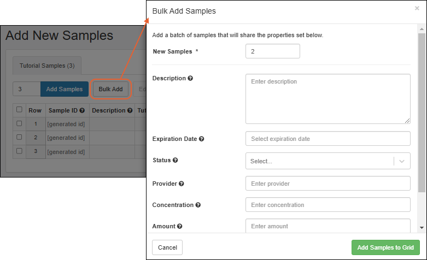Check the checkbox for row 1
Image resolution: width=427 pixels, height=260 pixels.
[19, 123]
